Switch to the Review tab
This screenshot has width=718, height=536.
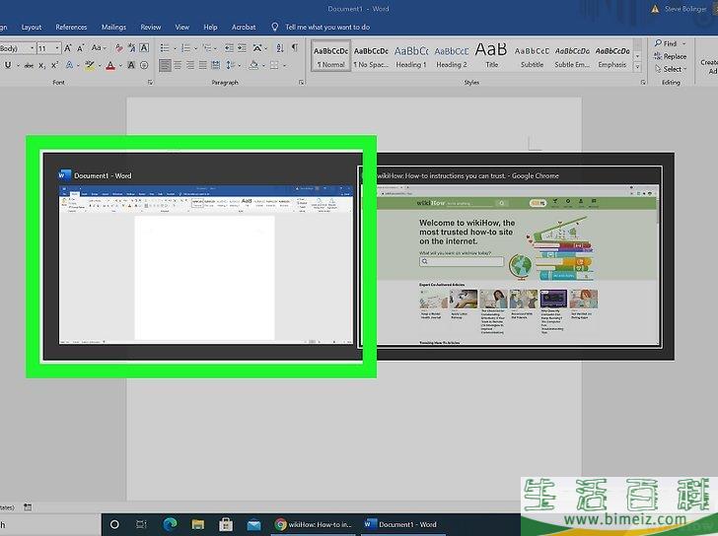(x=151, y=27)
